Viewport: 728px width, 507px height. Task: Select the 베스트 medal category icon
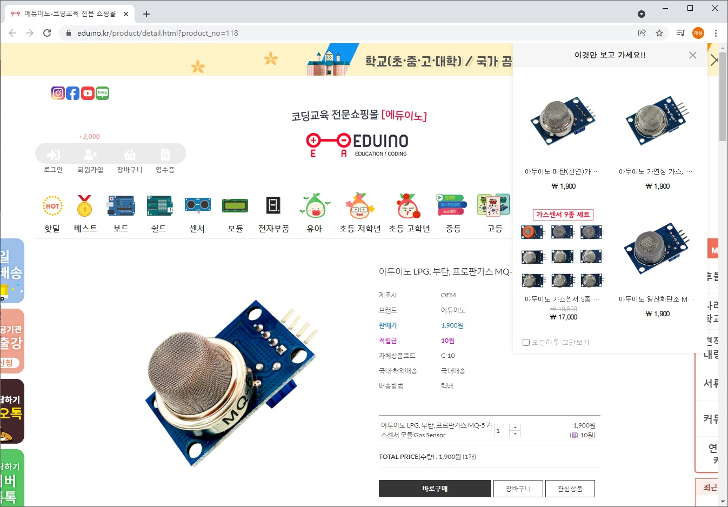[x=84, y=206]
